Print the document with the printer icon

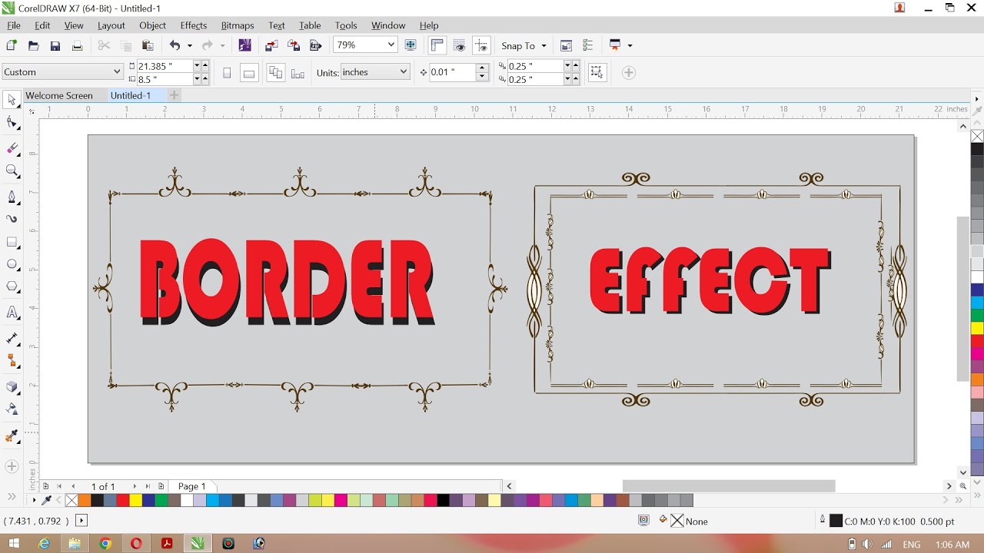click(77, 46)
